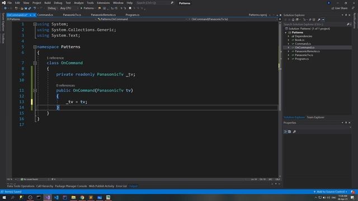Switch to the Program.cs editor tab
358x201 pixels.
coord(133,15)
